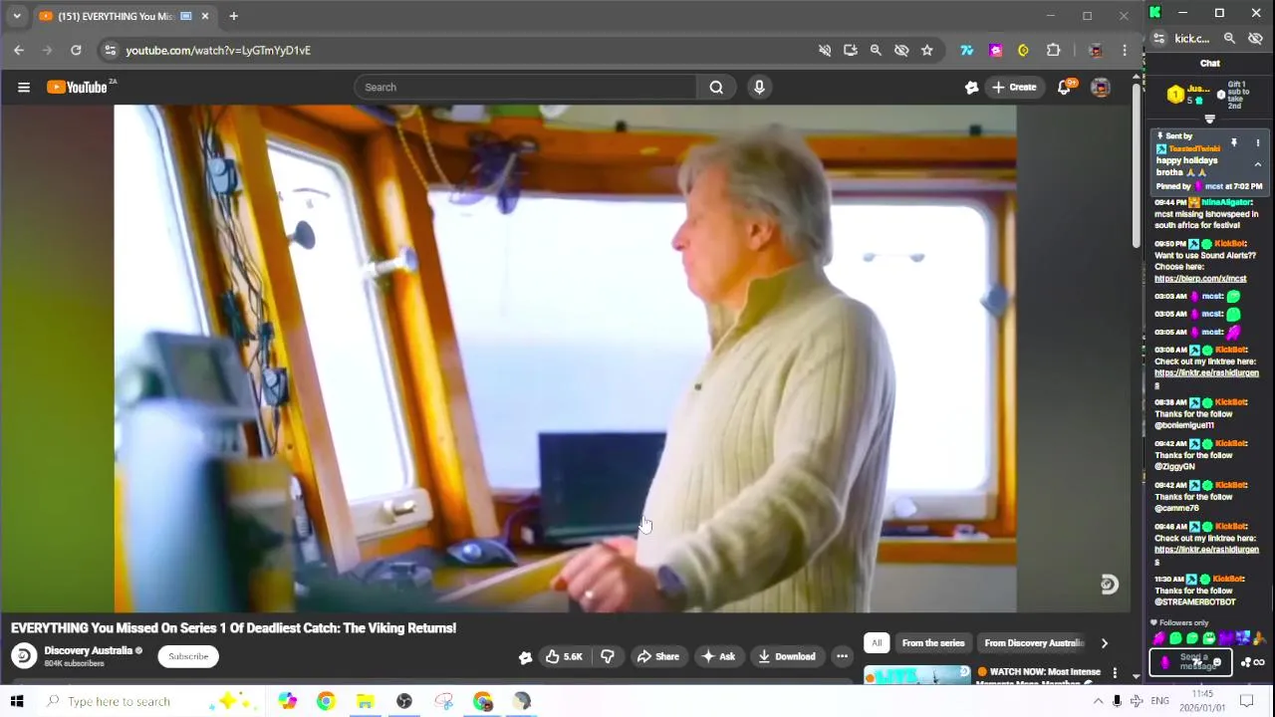Focus the Kick Send a message field
The width and height of the screenshot is (1275, 717).
click(x=1190, y=663)
